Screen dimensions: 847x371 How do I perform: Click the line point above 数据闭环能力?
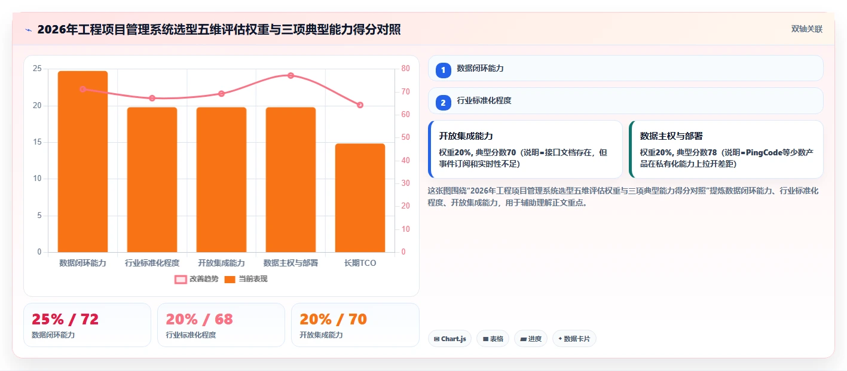(82, 89)
